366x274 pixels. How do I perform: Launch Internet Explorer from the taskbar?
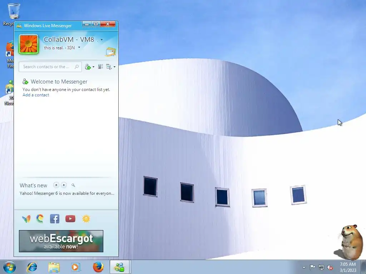[x=32, y=267]
